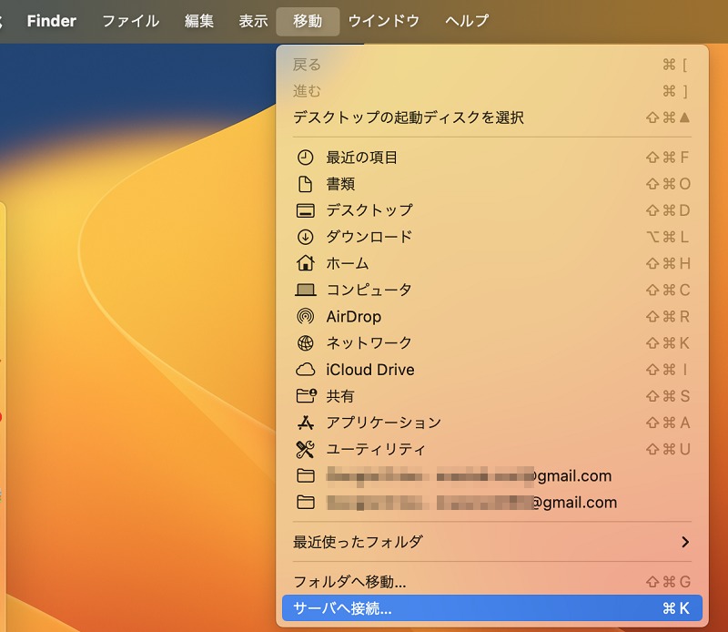728x632 pixels.
Task: Select 最近の項目 in the menu
Action: tap(492, 158)
